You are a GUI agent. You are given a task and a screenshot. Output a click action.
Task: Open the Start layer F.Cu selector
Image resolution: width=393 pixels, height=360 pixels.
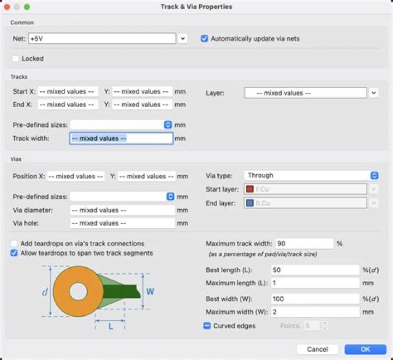[306, 189]
